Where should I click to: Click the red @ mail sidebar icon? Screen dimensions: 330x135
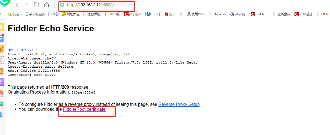pos(1,60)
